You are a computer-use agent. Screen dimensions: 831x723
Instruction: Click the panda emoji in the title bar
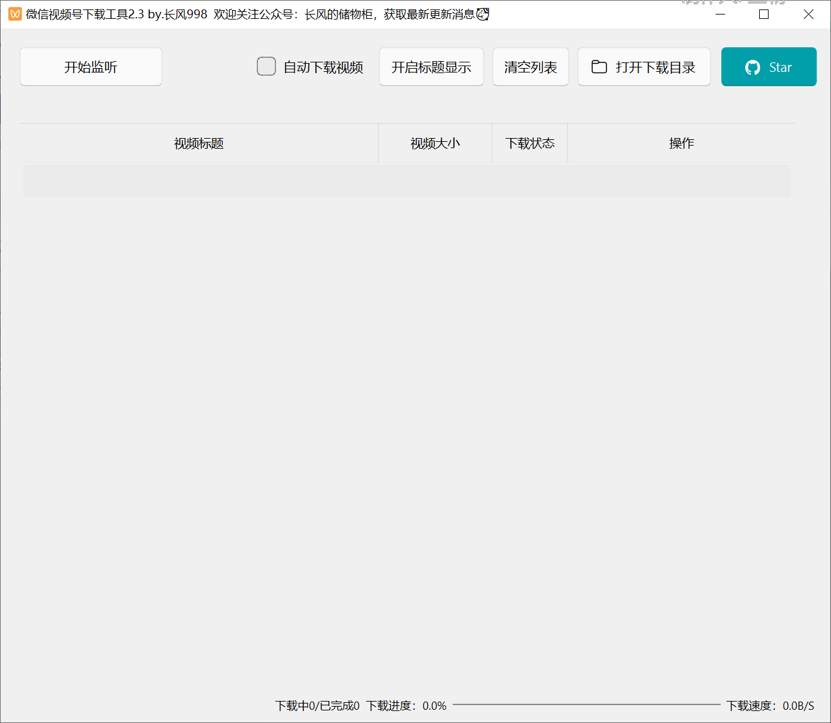pyautogui.click(x=483, y=14)
